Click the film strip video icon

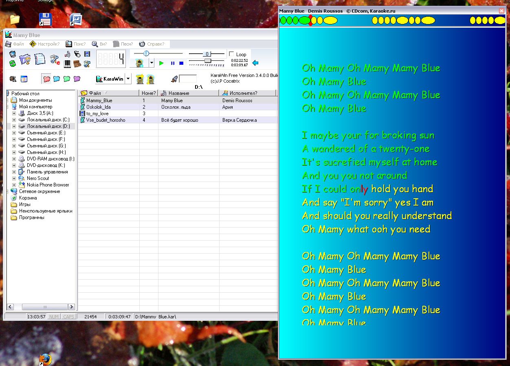point(87,54)
